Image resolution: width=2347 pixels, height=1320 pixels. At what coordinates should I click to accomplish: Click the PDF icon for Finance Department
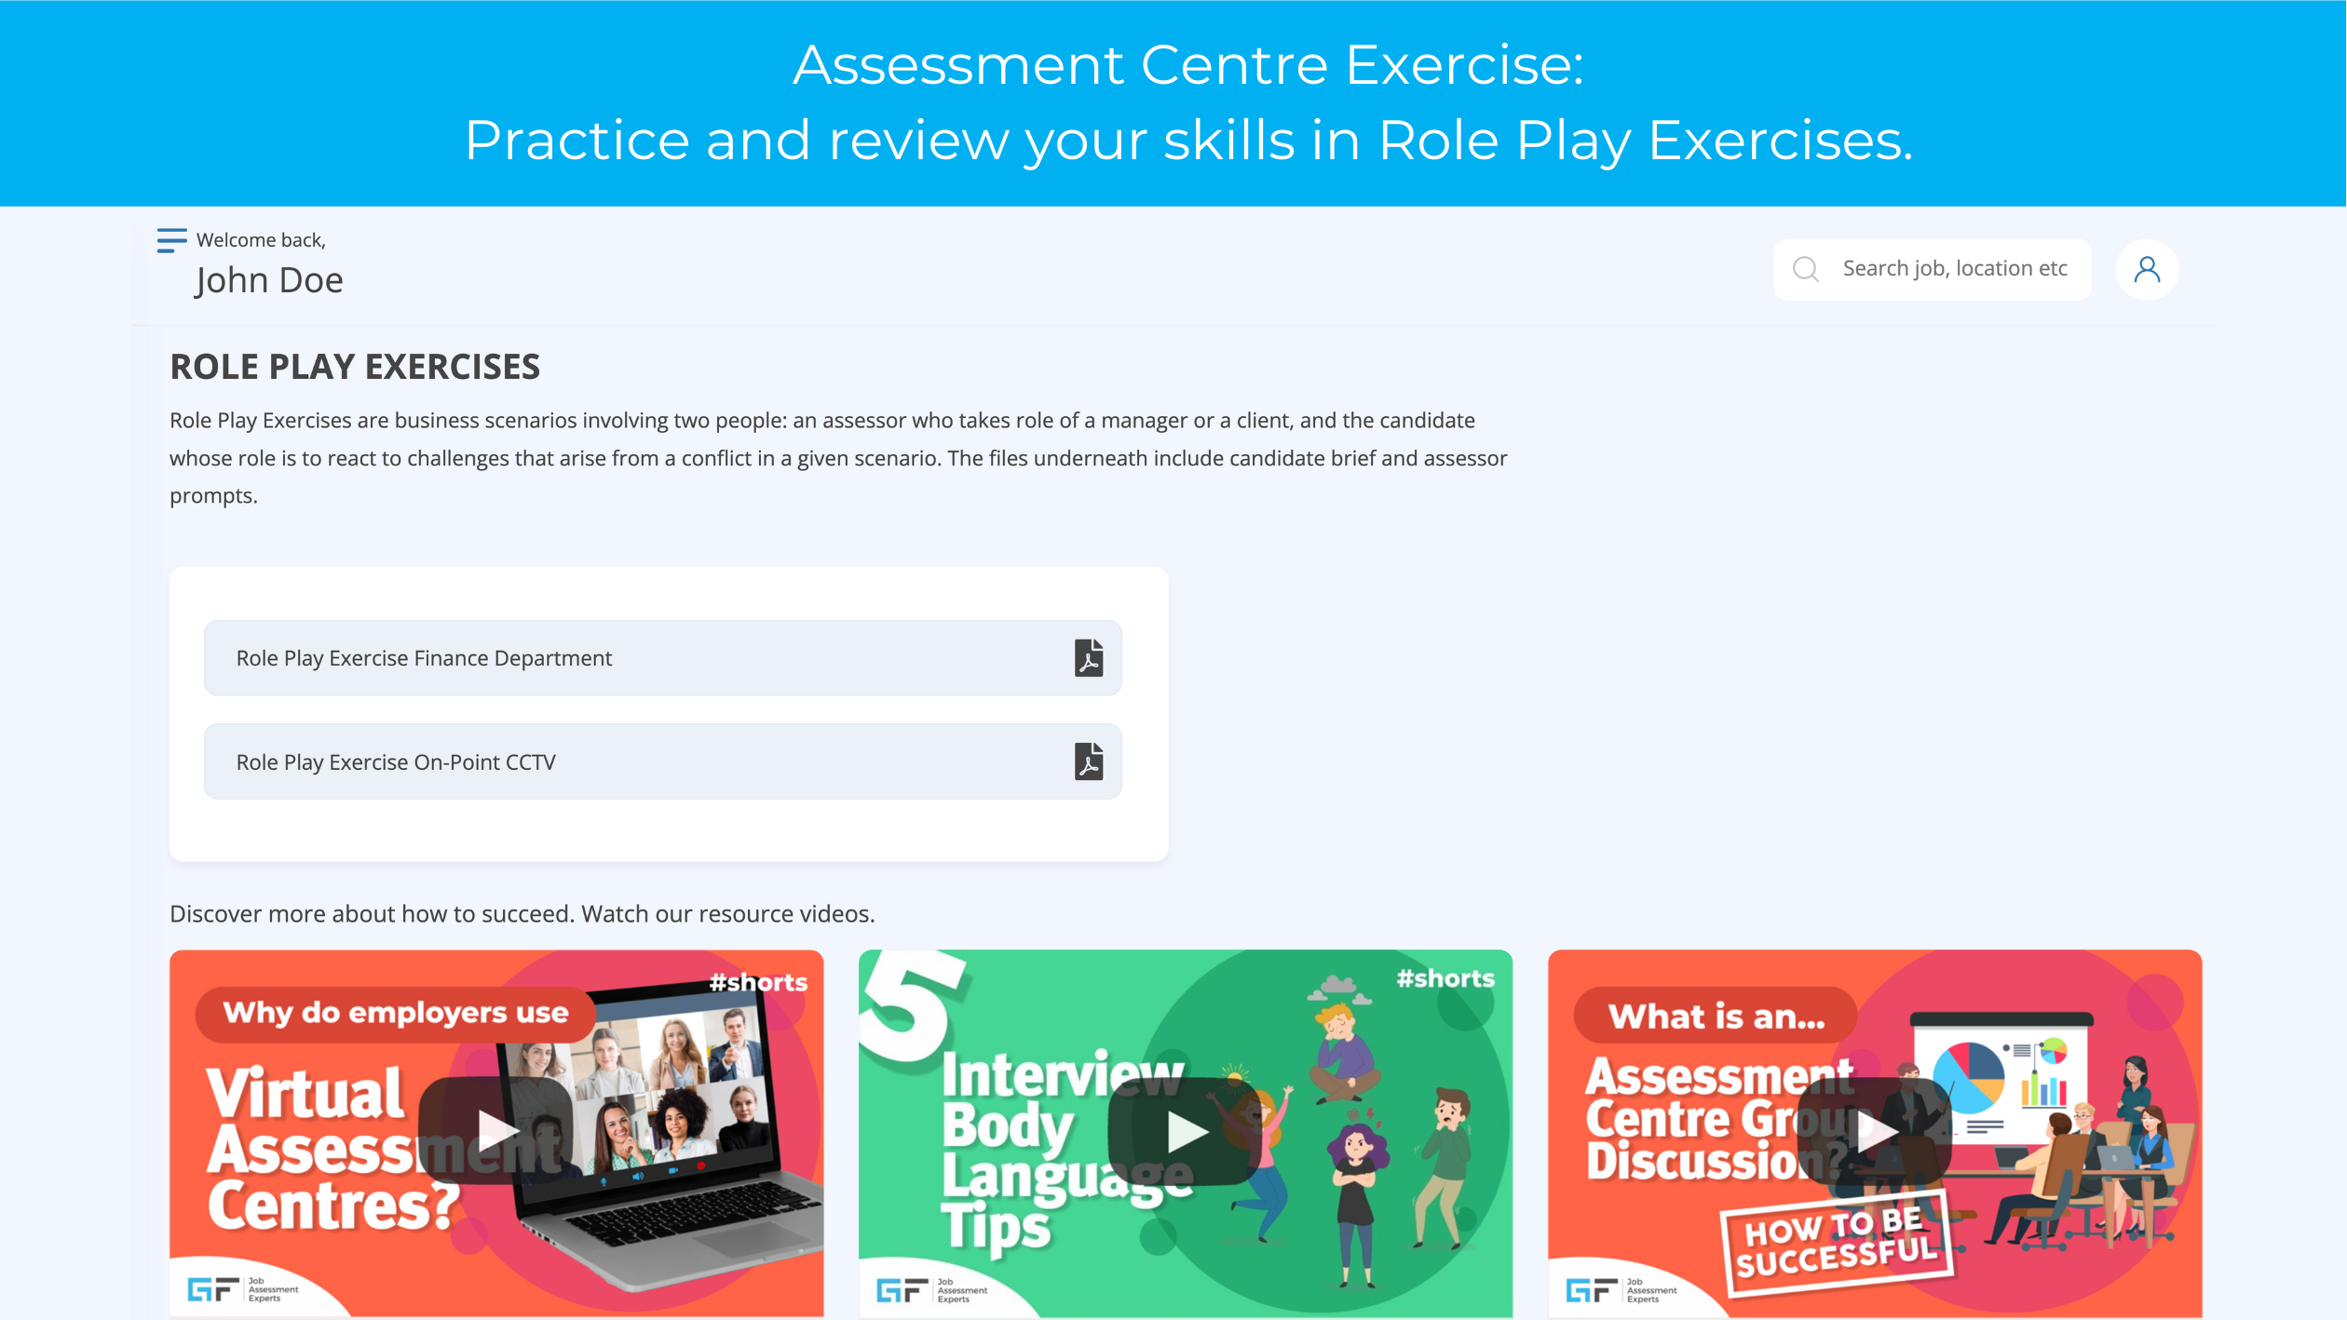1088,657
